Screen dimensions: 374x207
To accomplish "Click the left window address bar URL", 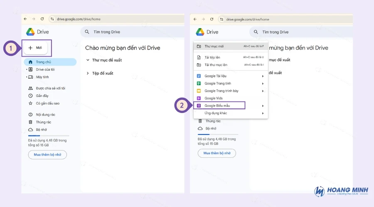I will (79, 19).
